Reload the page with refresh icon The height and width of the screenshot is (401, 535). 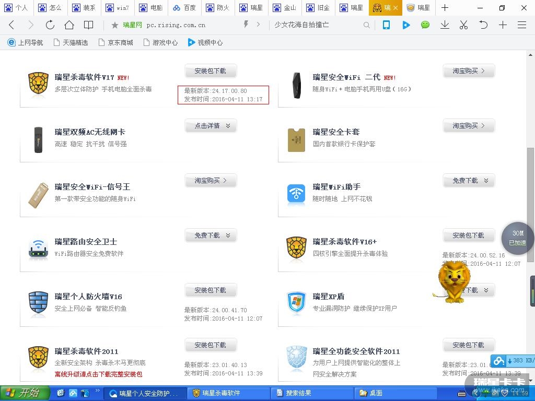[50, 25]
